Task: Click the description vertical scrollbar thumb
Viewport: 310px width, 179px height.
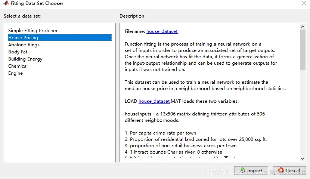Action: pos(303,50)
